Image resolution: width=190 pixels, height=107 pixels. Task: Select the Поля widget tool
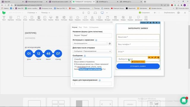(x=45, y=18)
